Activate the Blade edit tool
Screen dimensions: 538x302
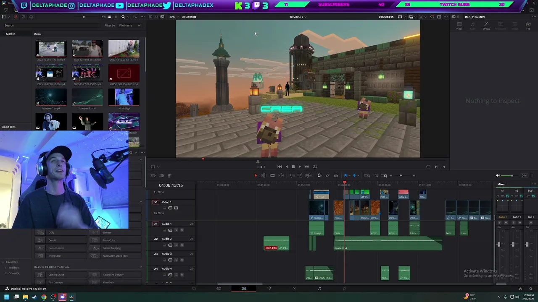272,175
